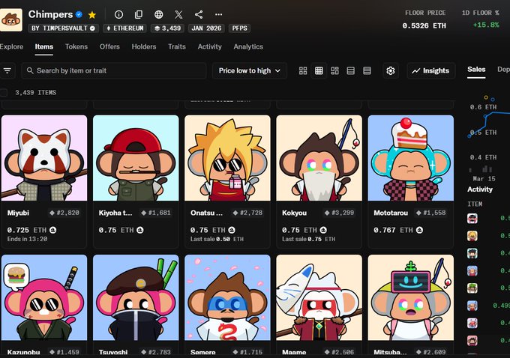
Task: Click the copy icon in collection header
Action: pos(138,14)
